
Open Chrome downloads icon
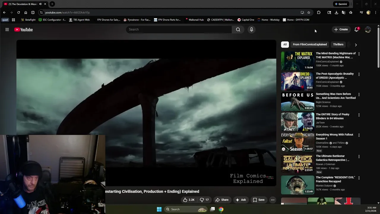pos(336,12)
